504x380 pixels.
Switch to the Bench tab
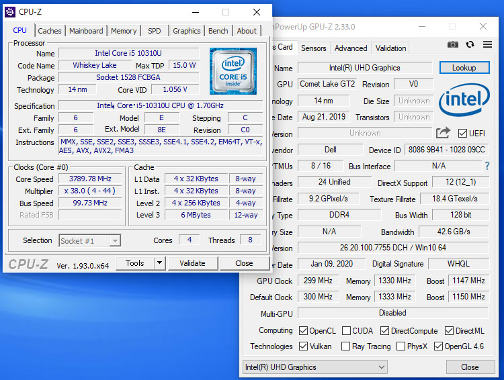click(x=218, y=31)
